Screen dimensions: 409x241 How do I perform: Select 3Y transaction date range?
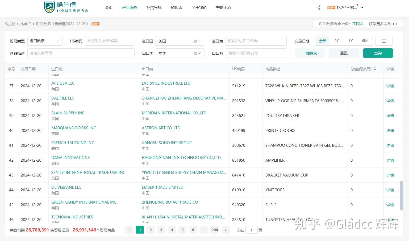click(337, 41)
